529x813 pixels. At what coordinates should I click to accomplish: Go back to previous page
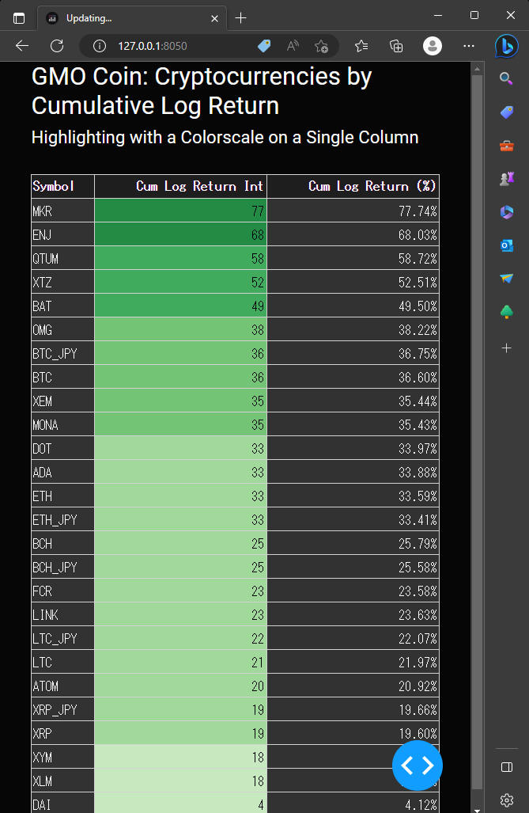coord(22,46)
